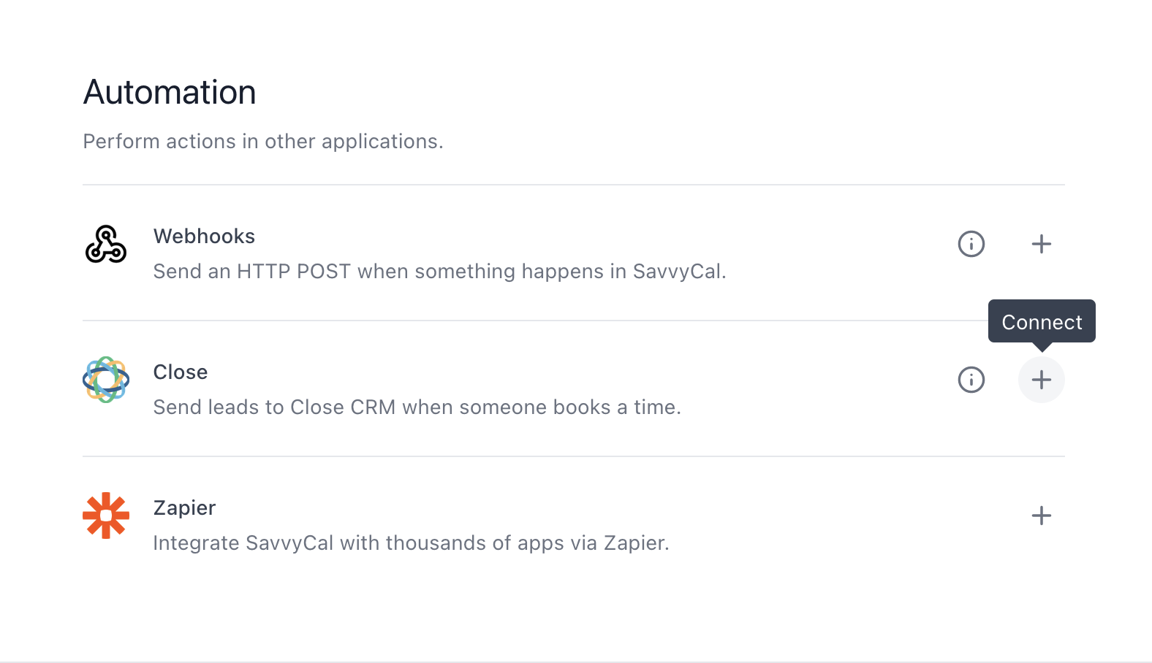The height and width of the screenshot is (663, 1152).
Task: Click the info icon beside the Close integration
Action: click(x=971, y=380)
